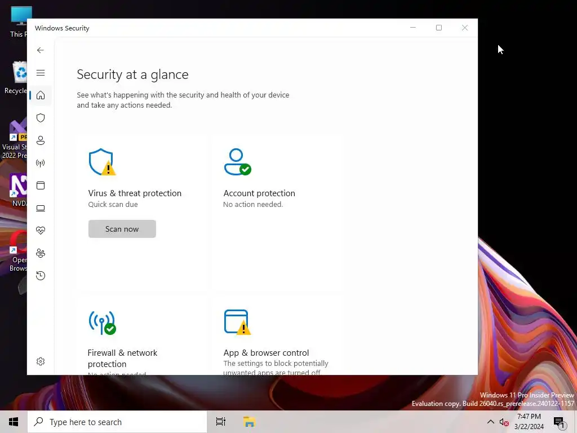Screen dimensions: 577x433
Task: Open the hamburger navigation menu
Action: click(x=41, y=73)
